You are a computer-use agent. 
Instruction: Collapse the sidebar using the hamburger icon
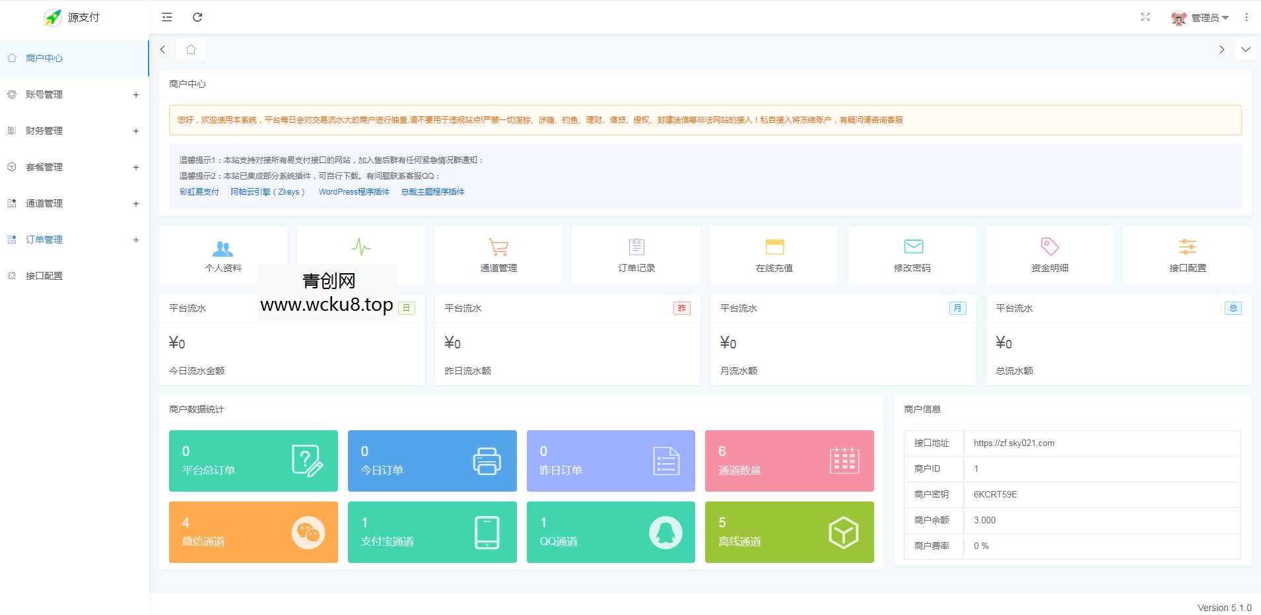pyautogui.click(x=166, y=17)
